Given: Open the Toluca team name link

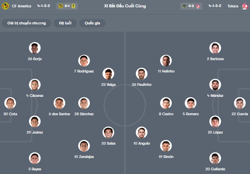Looking at the screenshot, I should [233, 6].
